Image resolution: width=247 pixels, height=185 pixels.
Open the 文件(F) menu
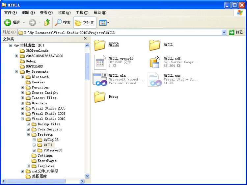tap(11, 13)
